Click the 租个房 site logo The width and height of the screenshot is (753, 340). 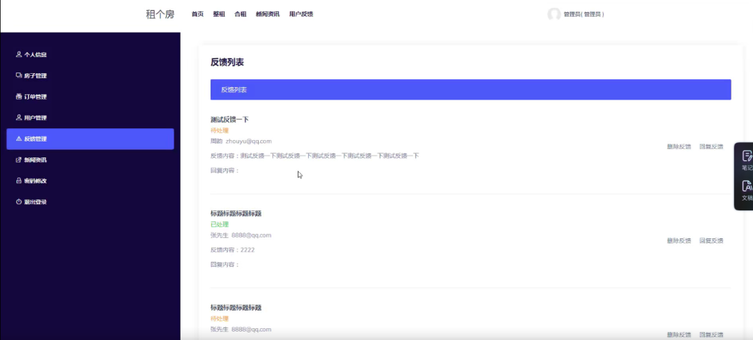coord(160,15)
